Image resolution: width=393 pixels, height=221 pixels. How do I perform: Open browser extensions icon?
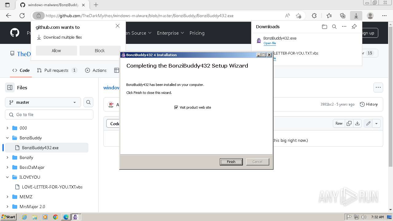click(x=314, y=16)
